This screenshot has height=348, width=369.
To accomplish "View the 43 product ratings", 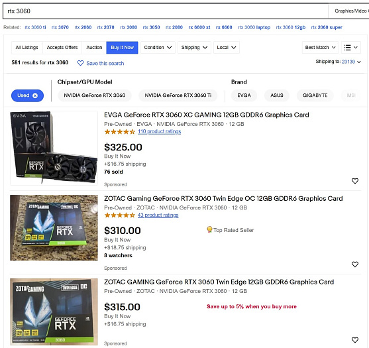I will point(158,215).
